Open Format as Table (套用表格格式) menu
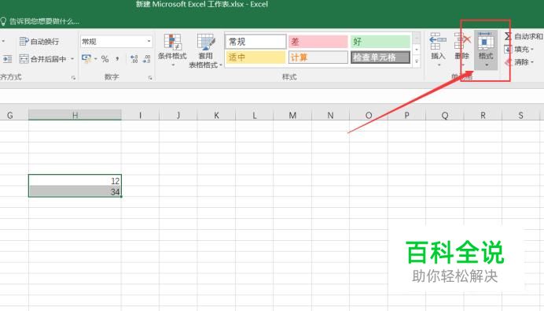This screenshot has height=311, width=544. (205, 50)
